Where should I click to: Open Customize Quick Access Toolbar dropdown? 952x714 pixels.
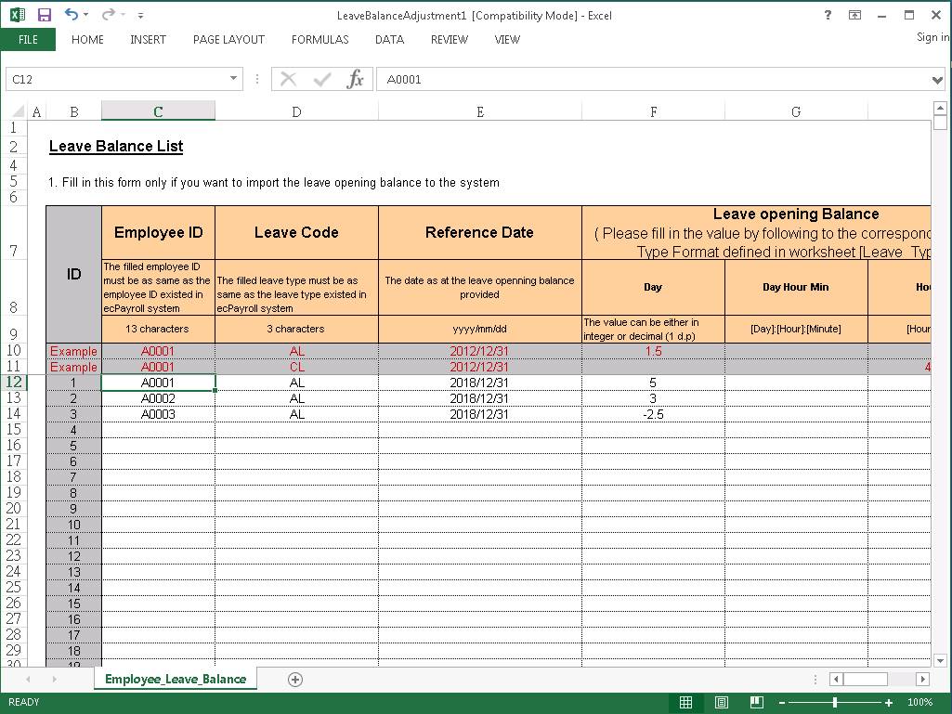[x=140, y=15]
